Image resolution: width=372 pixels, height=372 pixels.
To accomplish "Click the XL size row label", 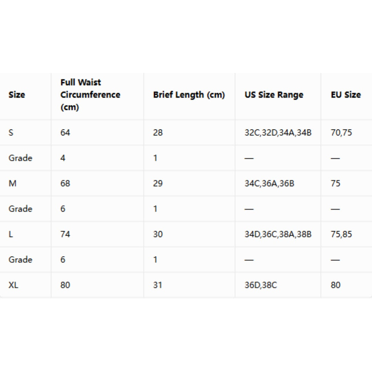I will (13, 285).
